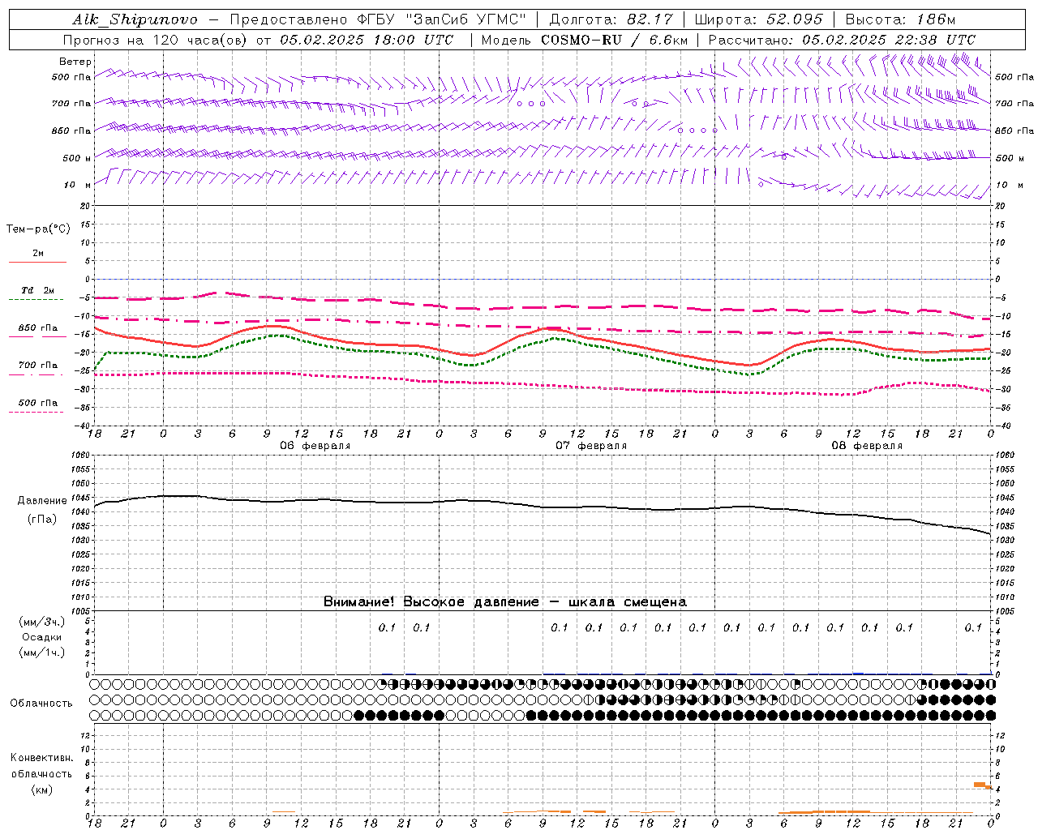Click the 'Td 2м' dew point legend entry
This screenshot has width=1038, height=830.
coord(38,290)
